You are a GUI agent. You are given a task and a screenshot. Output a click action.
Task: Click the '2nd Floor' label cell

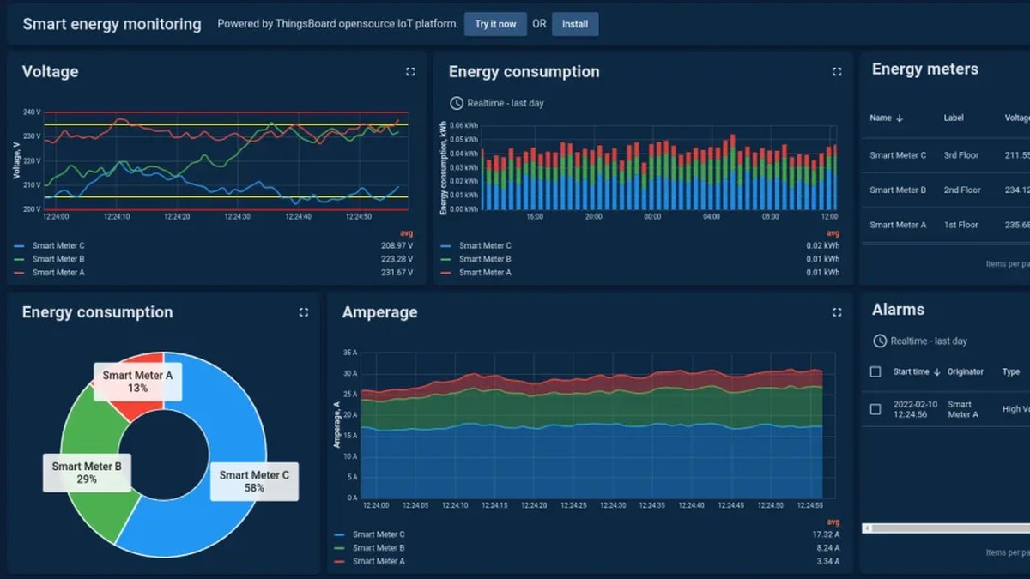pos(962,190)
